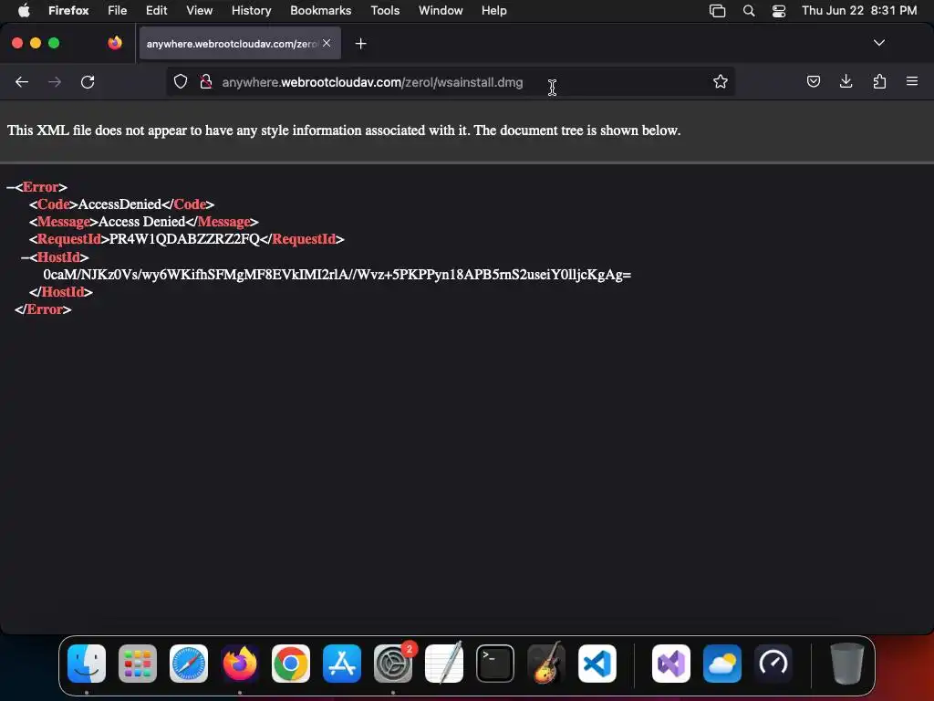Image resolution: width=934 pixels, height=701 pixels.
Task: Open the Edit menu
Action: 156,11
